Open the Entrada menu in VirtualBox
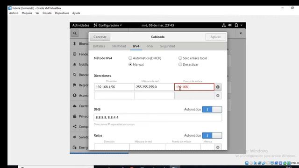 tap(47, 13)
